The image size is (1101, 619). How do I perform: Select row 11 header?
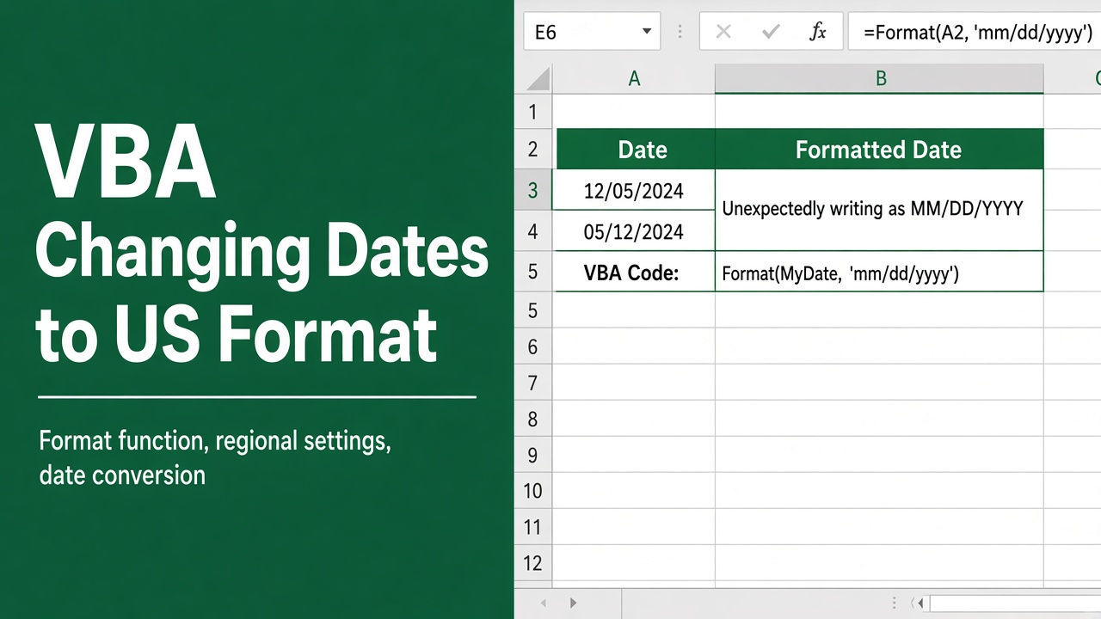pos(533,527)
